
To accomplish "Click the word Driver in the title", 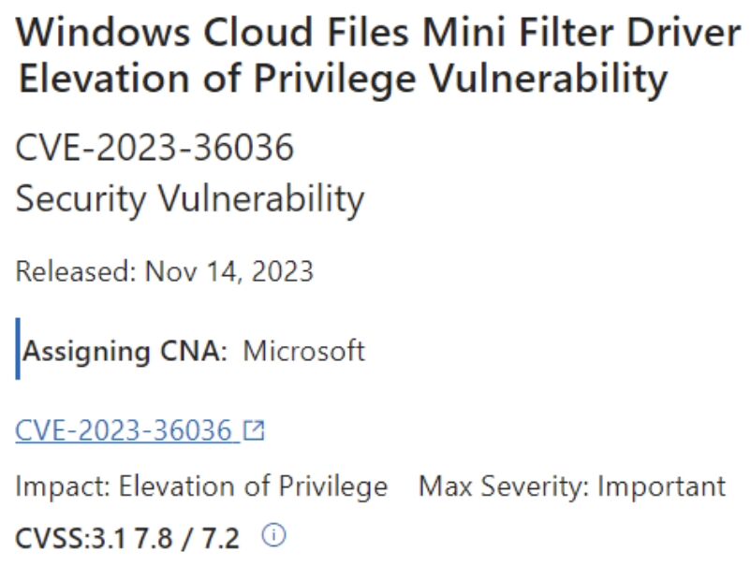I will pyautogui.click(x=685, y=33).
